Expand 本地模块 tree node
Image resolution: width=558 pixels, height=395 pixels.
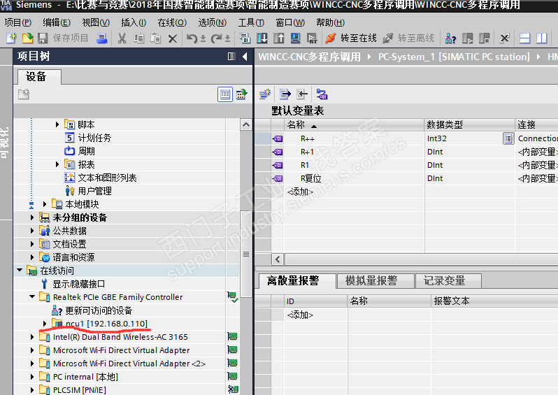click(45, 204)
